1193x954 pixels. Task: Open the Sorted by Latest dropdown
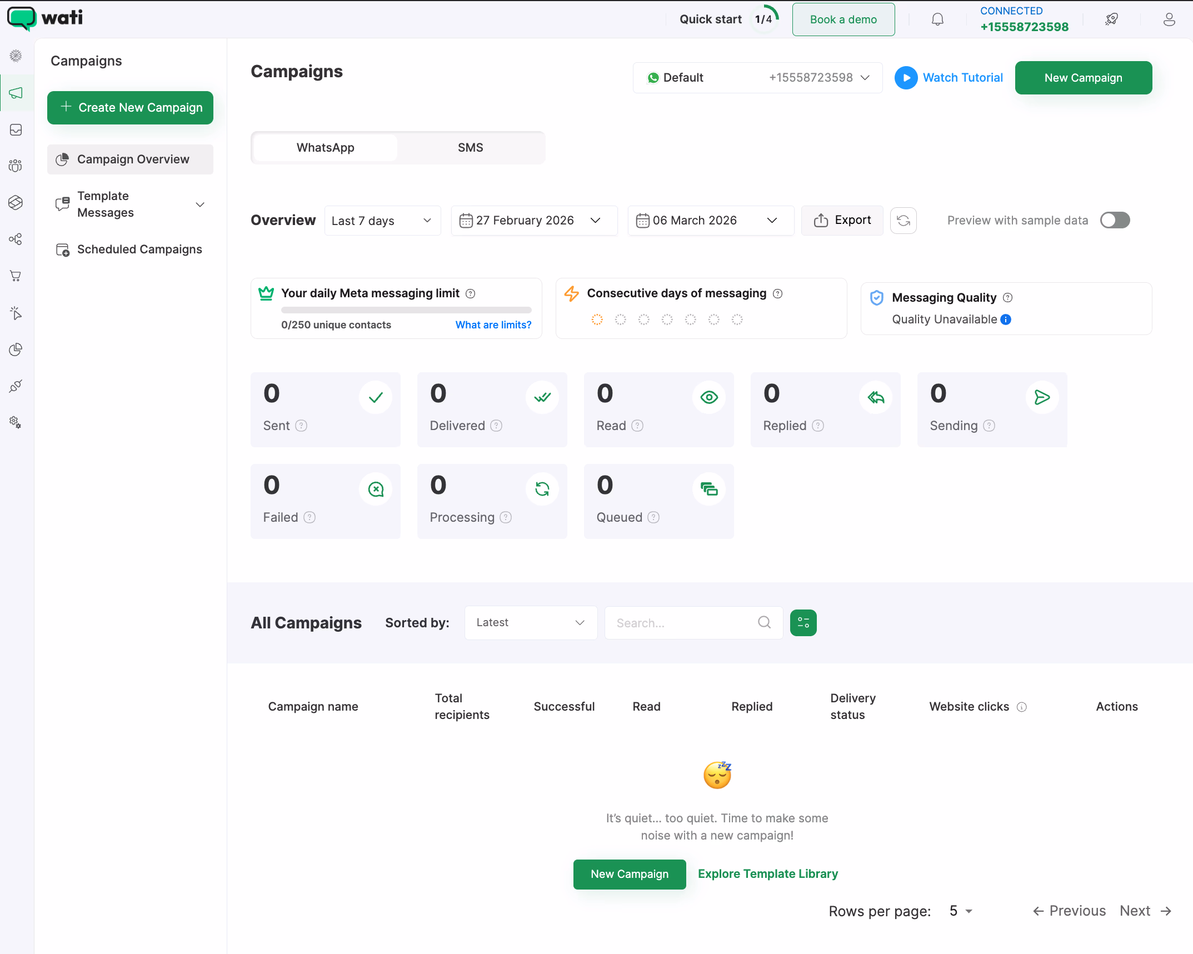pyautogui.click(x=530, y=622)
